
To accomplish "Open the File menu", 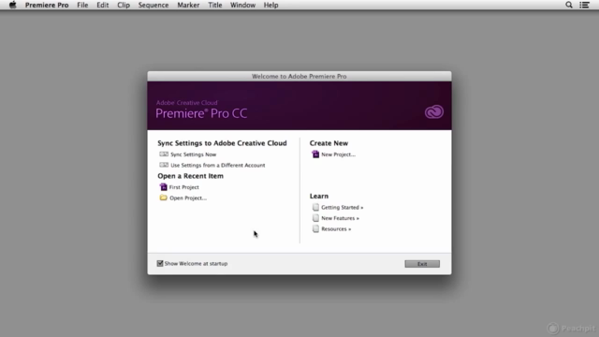I will (82, 5).
